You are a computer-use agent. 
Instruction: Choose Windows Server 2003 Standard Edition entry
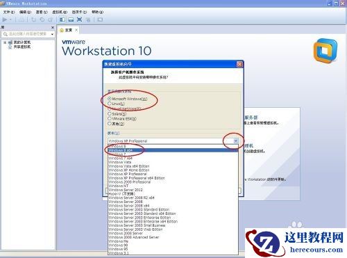click(173, 209)
